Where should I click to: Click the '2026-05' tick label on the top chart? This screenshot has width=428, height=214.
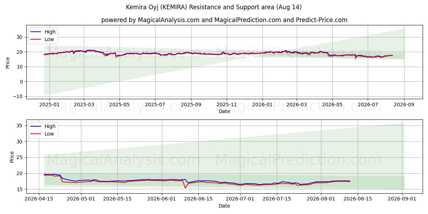(333, 105)
